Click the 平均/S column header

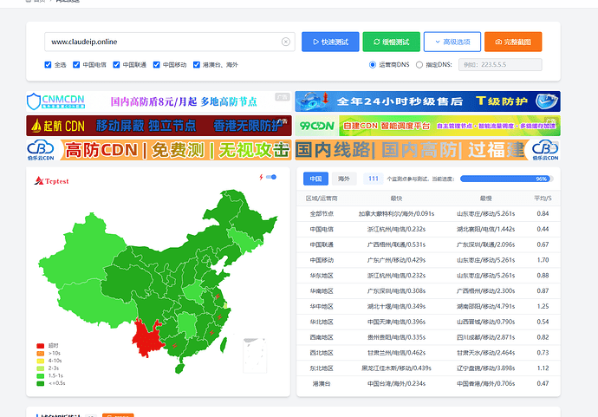543,199
